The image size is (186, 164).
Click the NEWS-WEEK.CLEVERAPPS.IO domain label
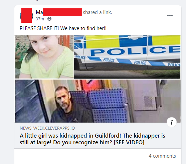tap(47, 128)
